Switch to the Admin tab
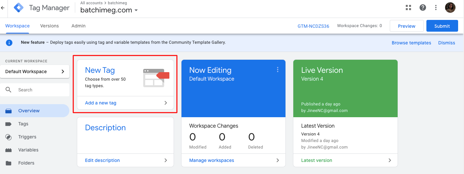This screenshot has height=174, width=464. pos(78,26)
